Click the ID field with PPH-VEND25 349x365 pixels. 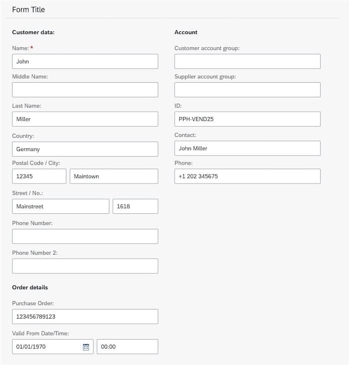247,119
